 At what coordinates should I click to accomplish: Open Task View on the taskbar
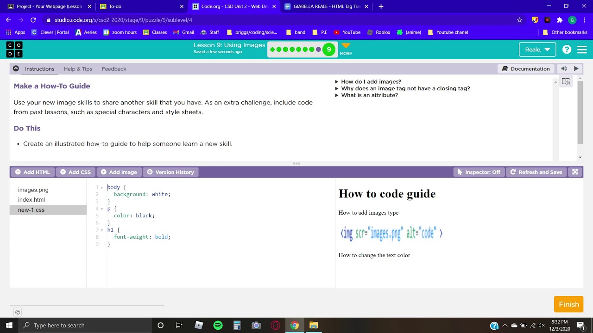coord(179,325)
